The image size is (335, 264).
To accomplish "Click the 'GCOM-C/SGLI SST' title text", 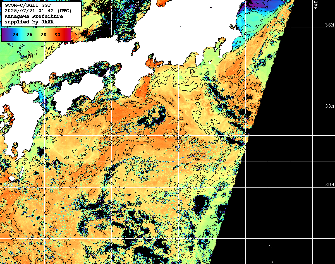I will (27, 5).
